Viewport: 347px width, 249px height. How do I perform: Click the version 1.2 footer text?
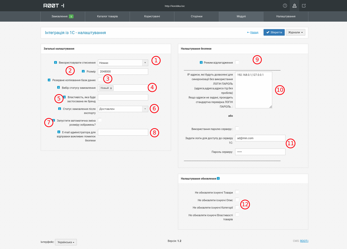(x=174, y=241)
